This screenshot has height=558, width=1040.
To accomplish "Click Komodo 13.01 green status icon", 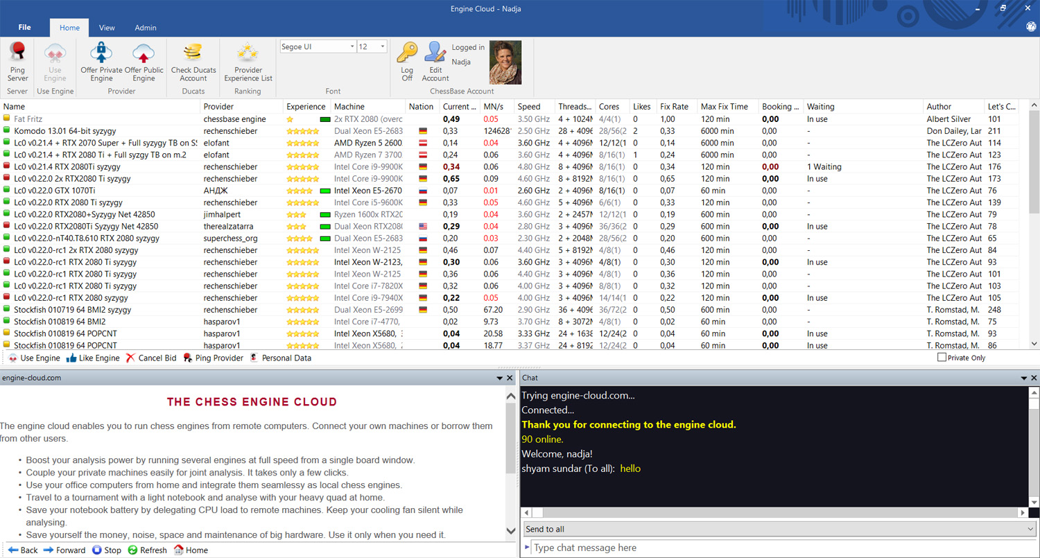I will (x=7, y=131).
